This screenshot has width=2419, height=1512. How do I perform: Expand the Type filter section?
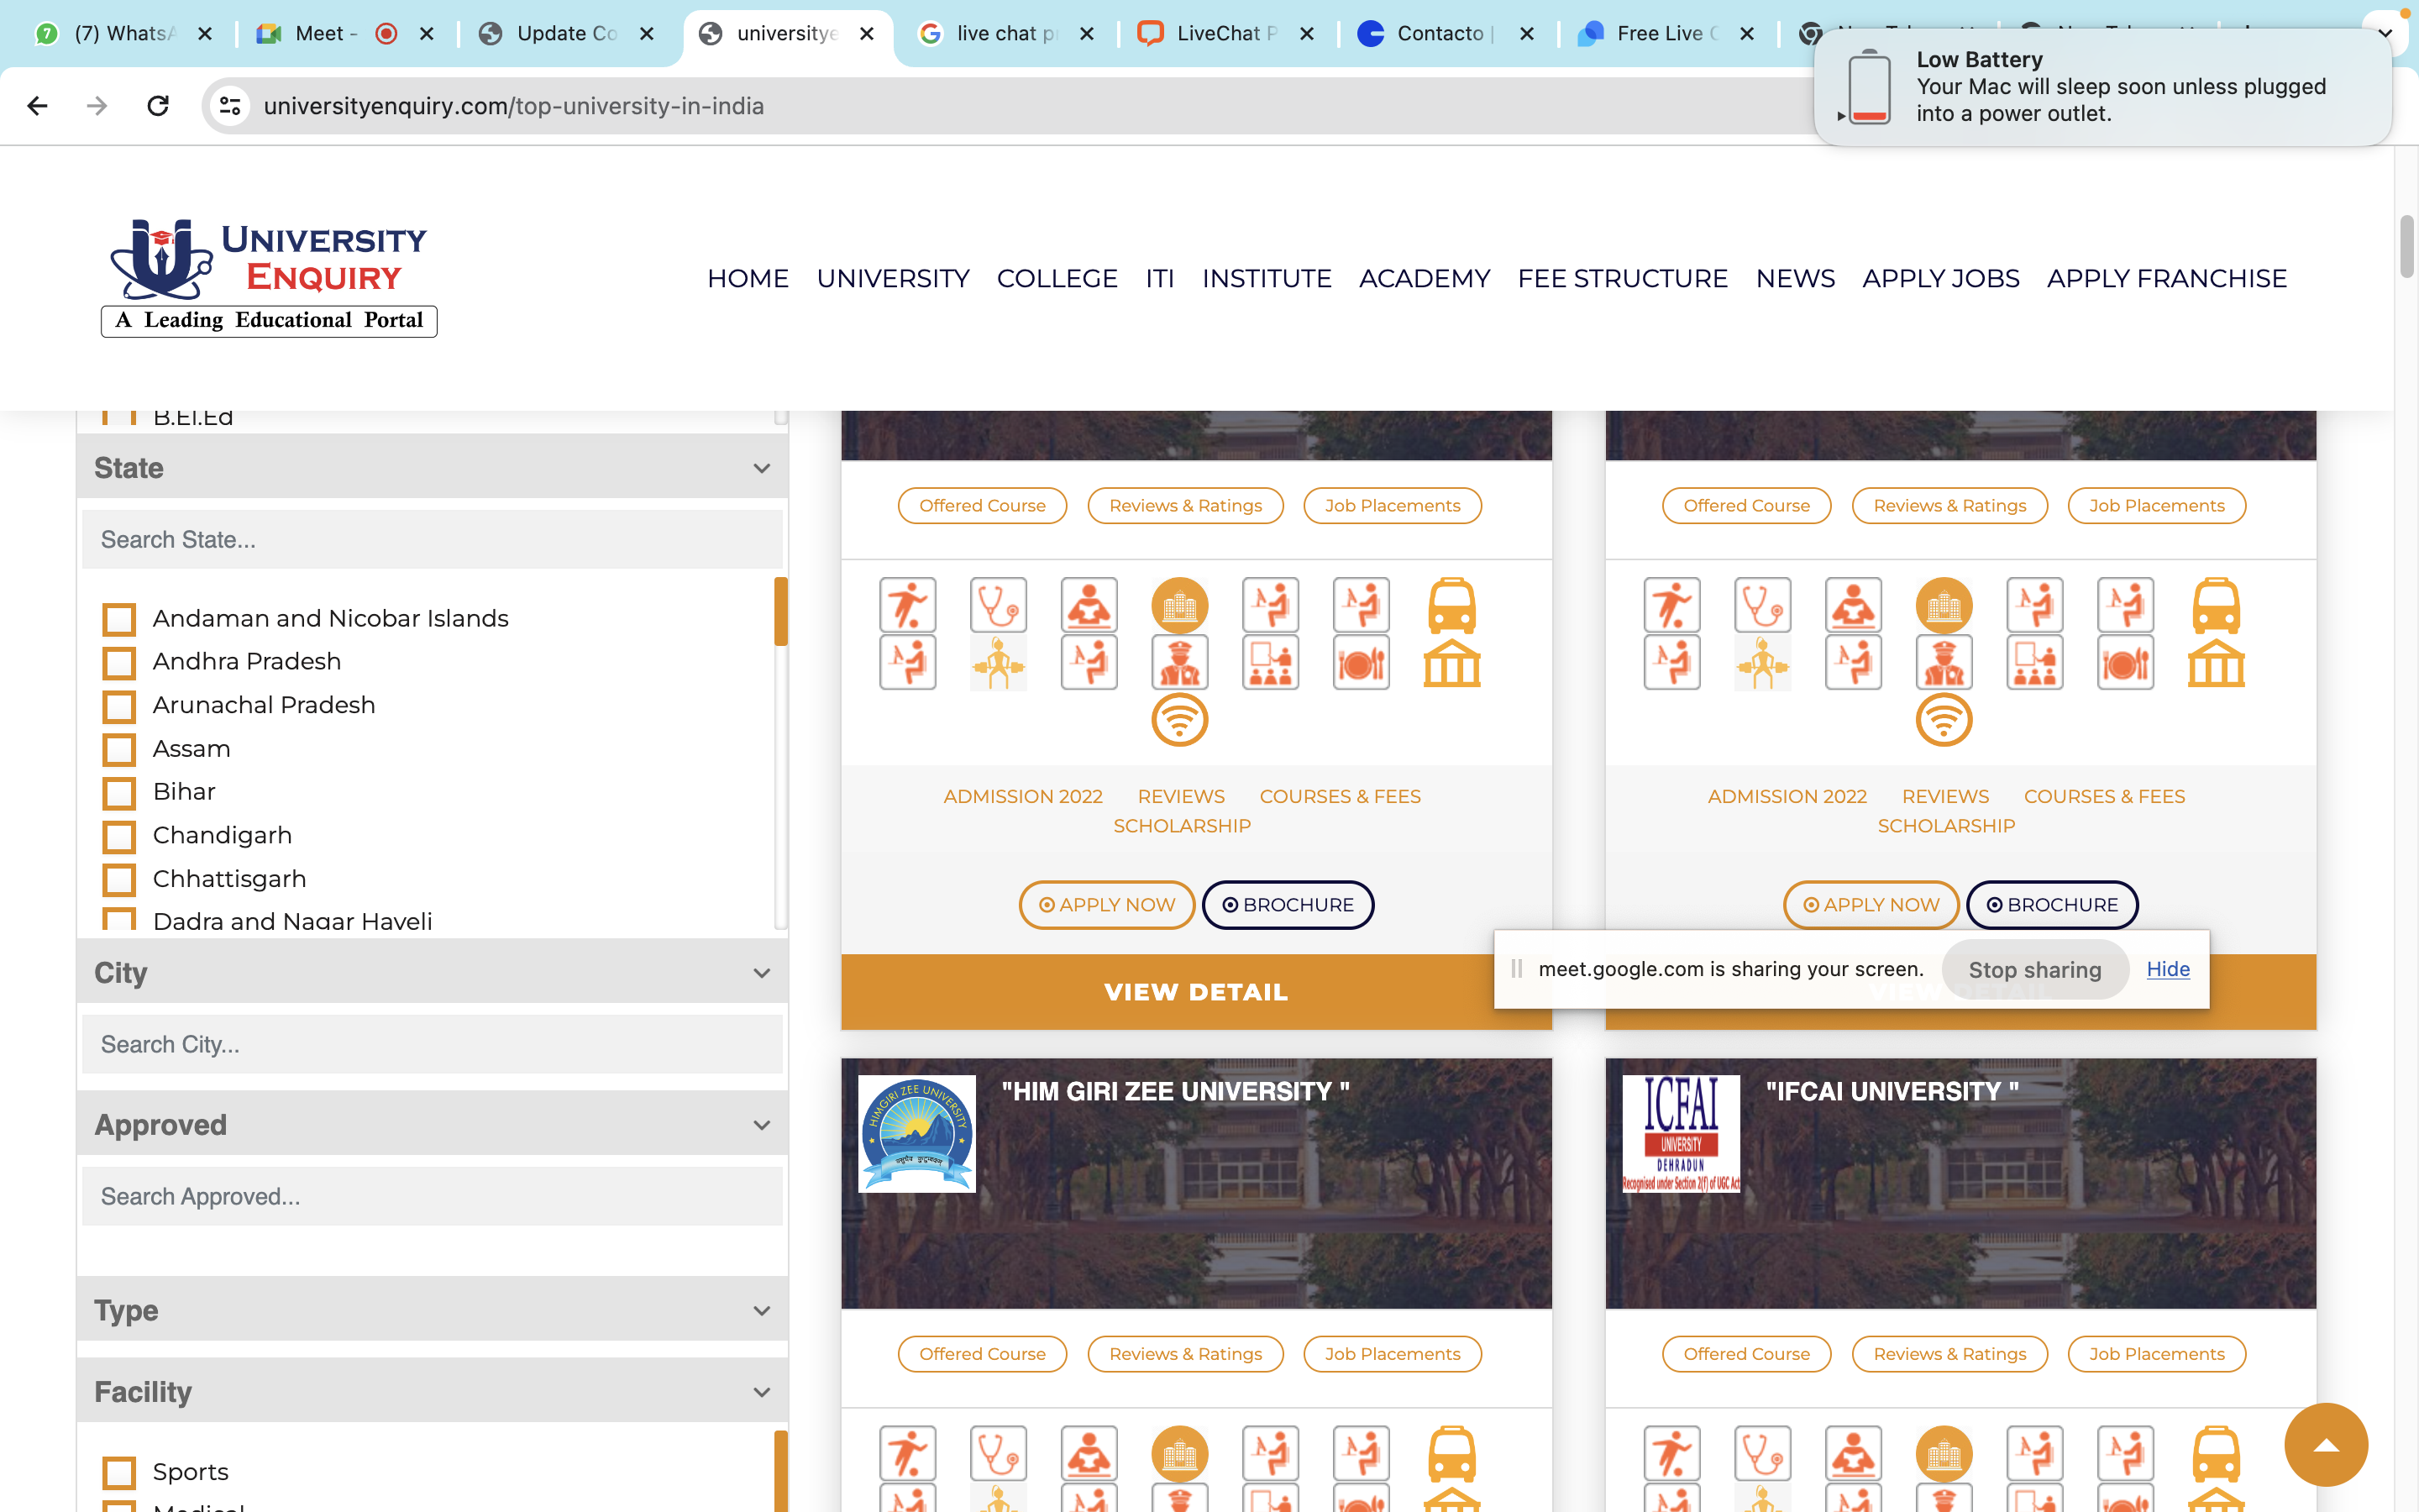point(762,1311)
